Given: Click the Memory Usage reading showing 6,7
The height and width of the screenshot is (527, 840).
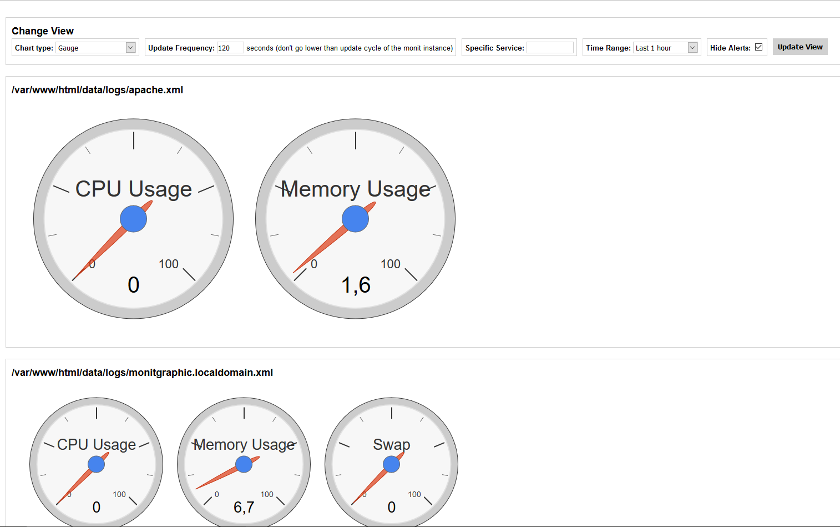Looking at the screenshot, I should pos(244,506).
